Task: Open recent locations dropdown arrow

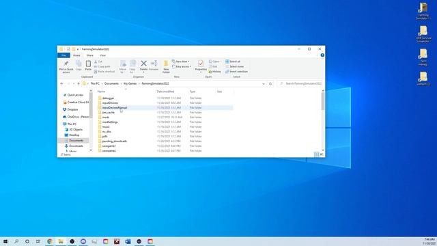Action: (74, 83)
